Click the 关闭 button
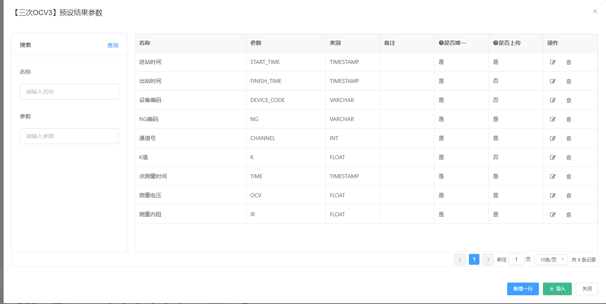The width and height of the screenshot is (606, 304). pyautogui.click(x=587, y=289)
